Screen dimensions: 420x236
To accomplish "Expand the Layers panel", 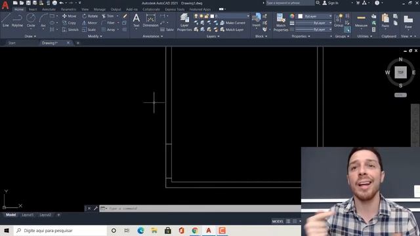I will [213, 36].
